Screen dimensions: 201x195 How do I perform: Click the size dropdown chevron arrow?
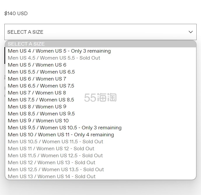190,32
